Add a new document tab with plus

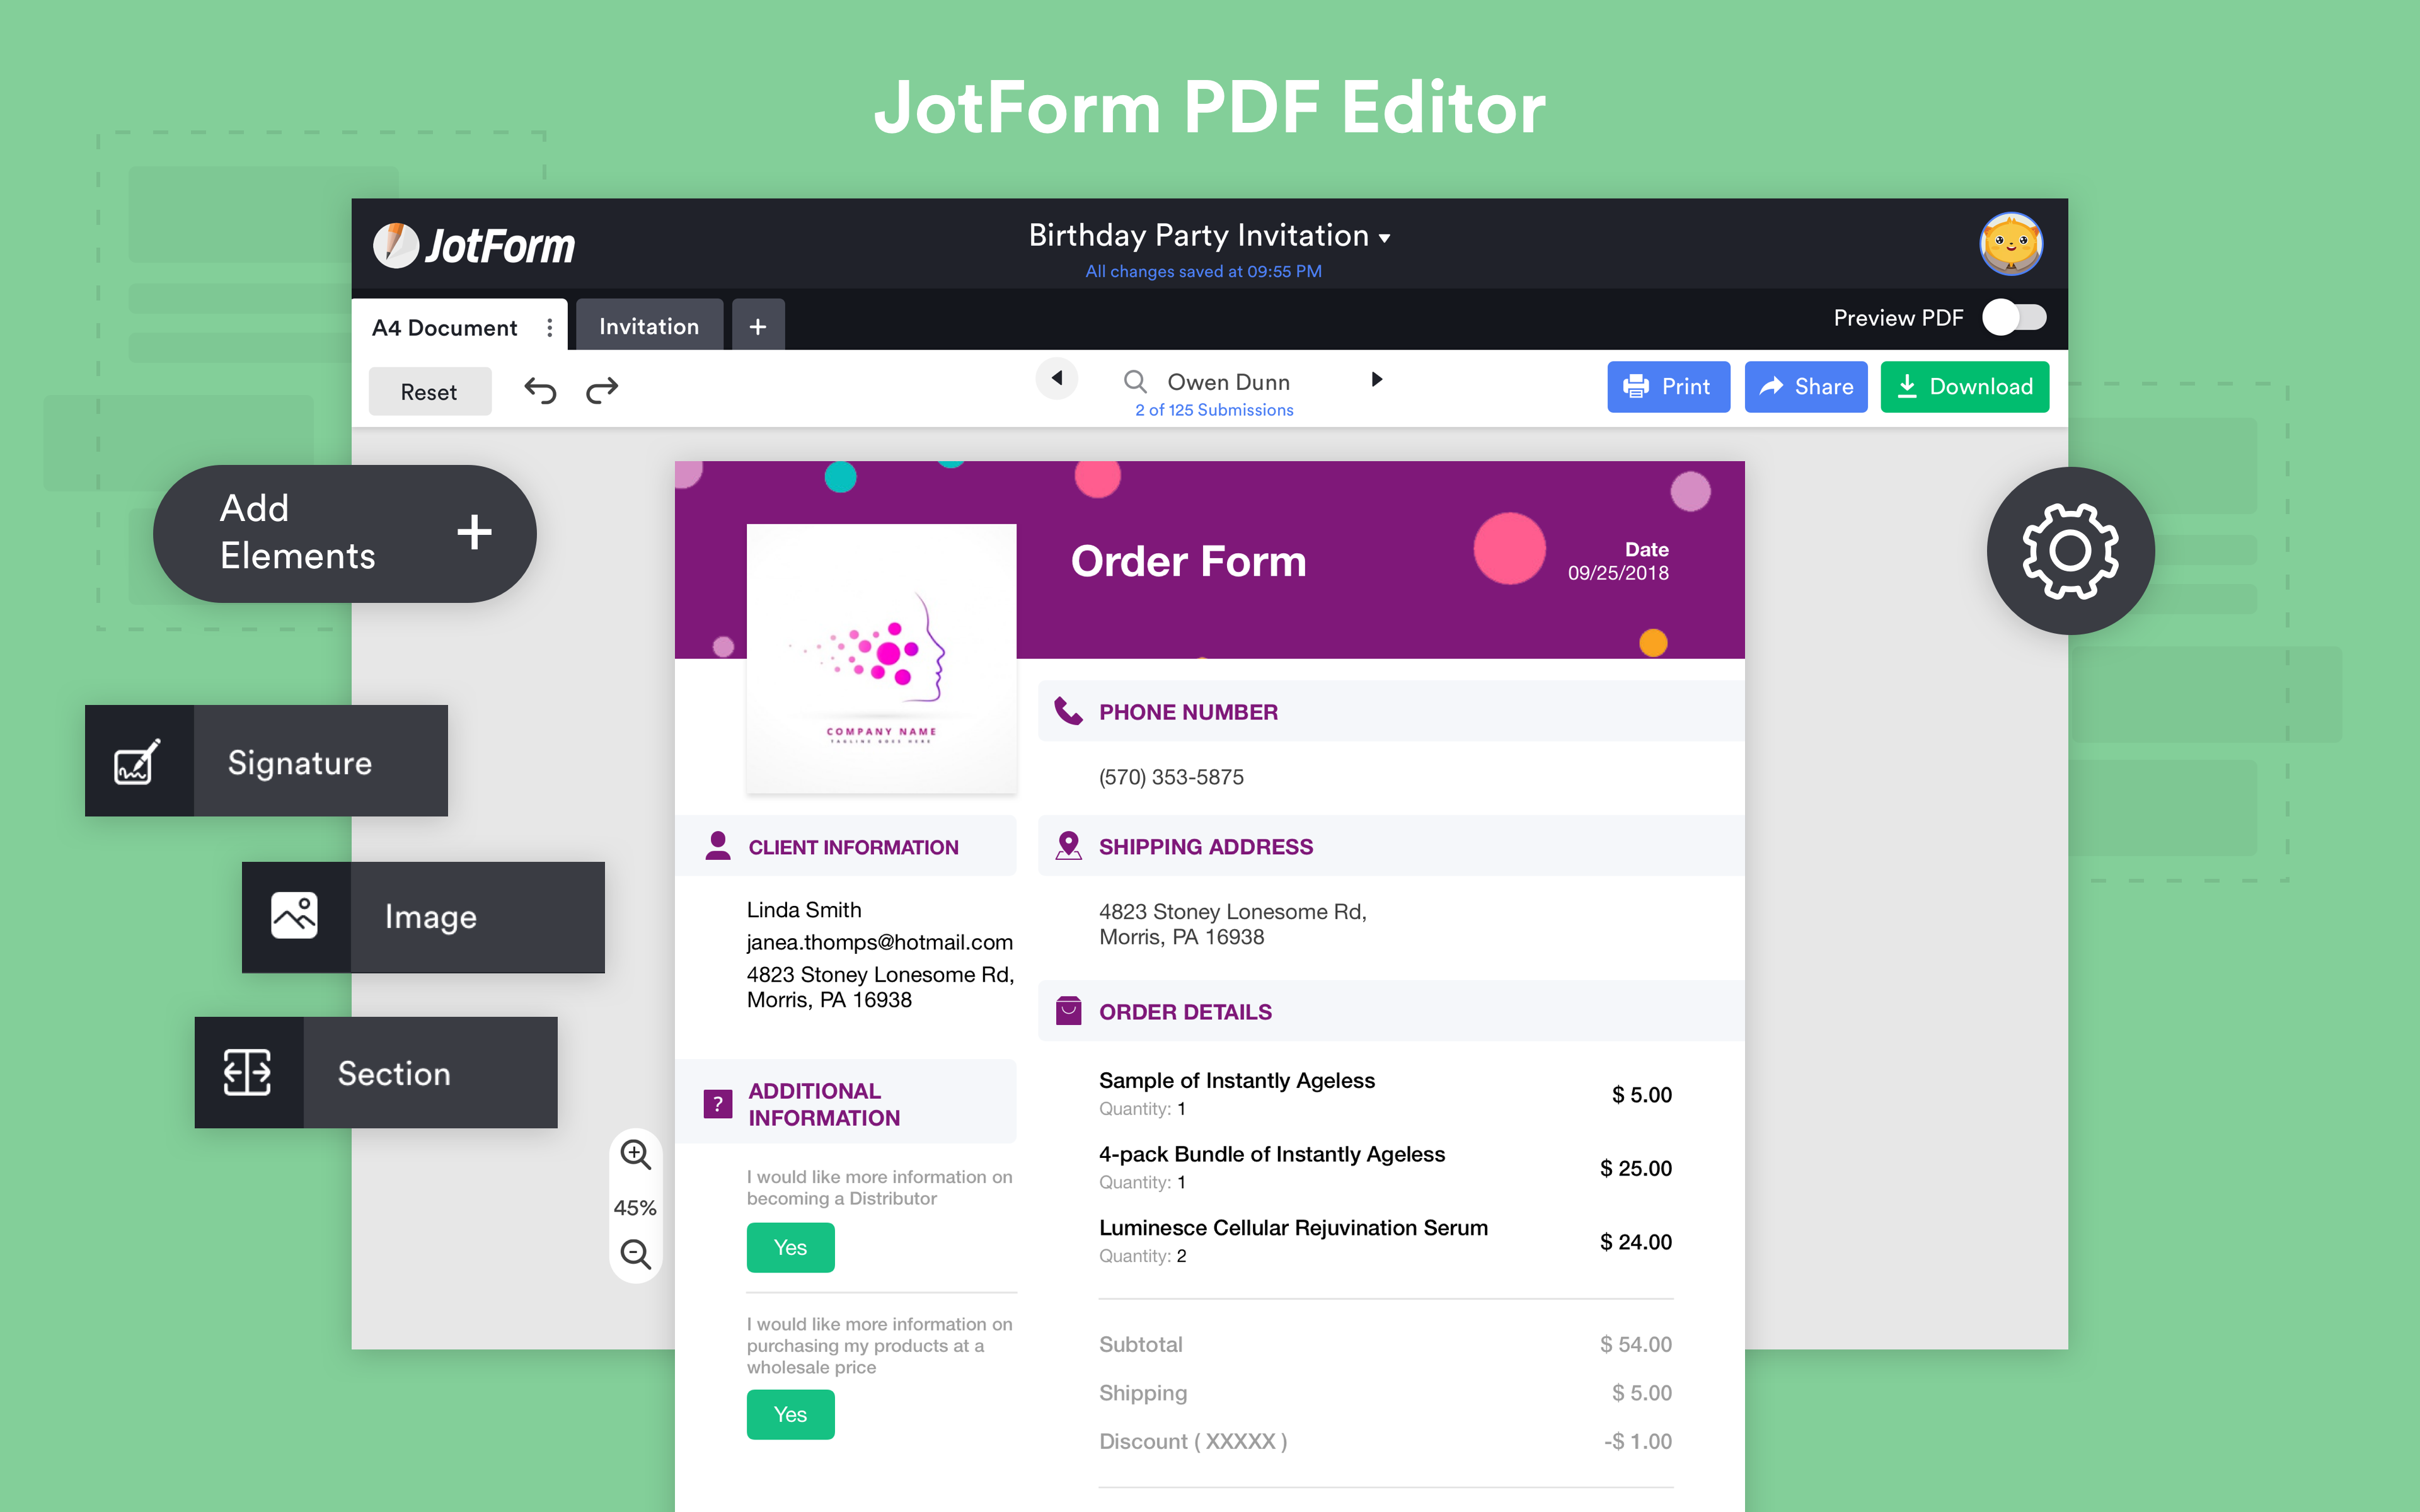[x=758, y=326]
